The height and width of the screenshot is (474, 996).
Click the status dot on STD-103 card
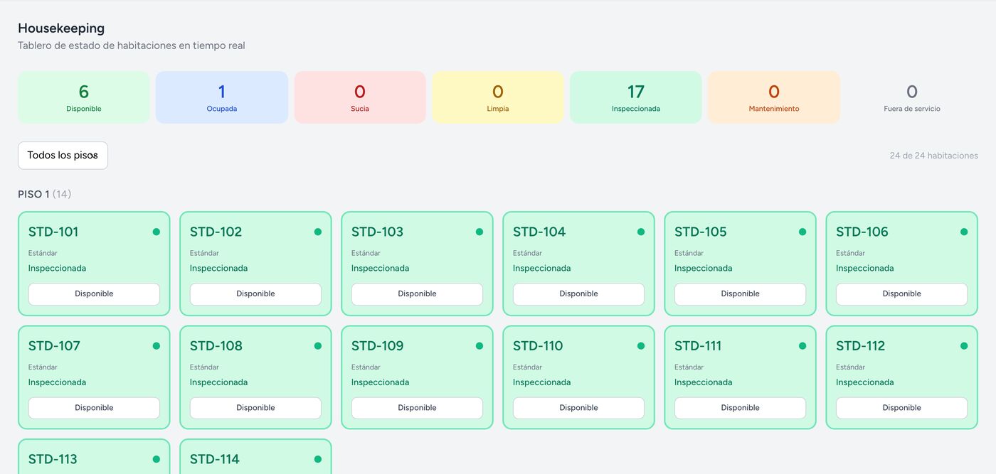click(480, 232)
